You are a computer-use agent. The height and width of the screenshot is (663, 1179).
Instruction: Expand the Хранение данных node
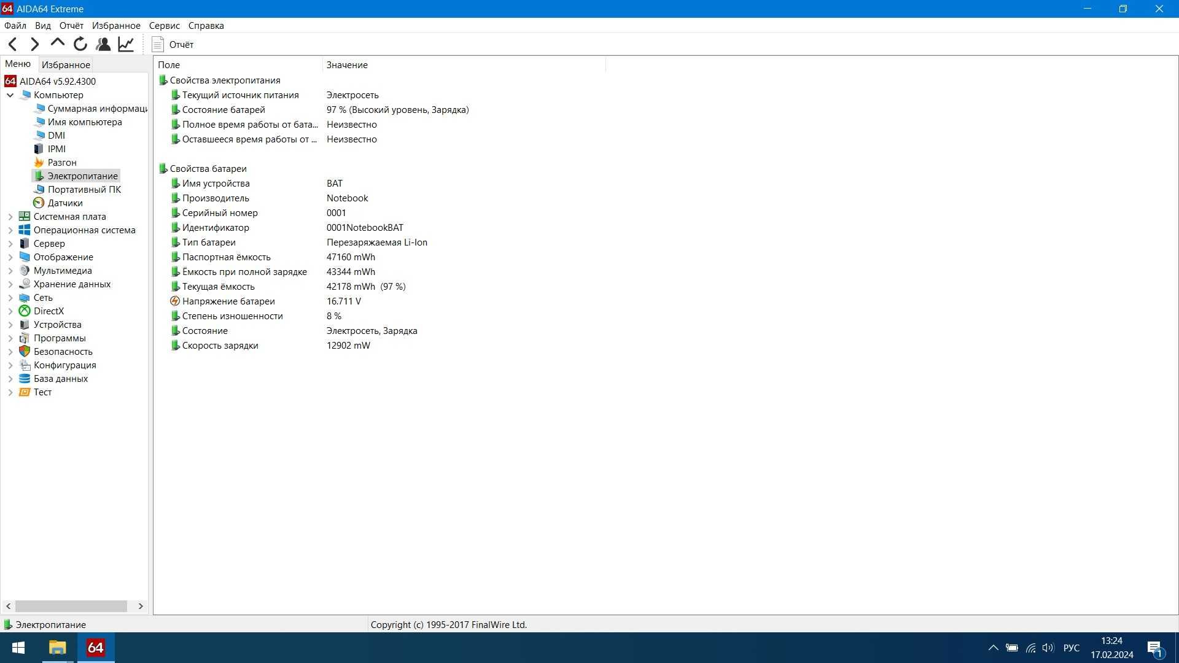point(10,284)
